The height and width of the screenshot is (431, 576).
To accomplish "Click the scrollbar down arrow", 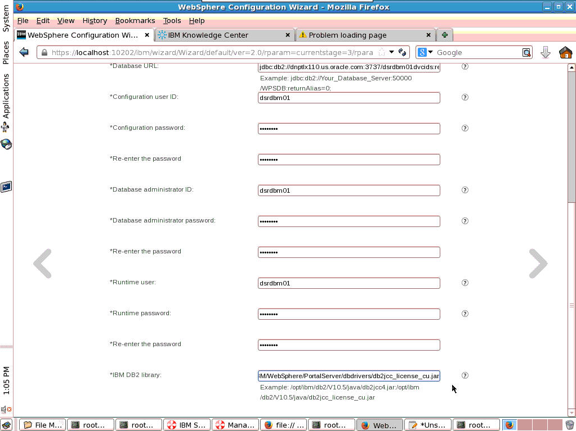I will click(571, 414).
